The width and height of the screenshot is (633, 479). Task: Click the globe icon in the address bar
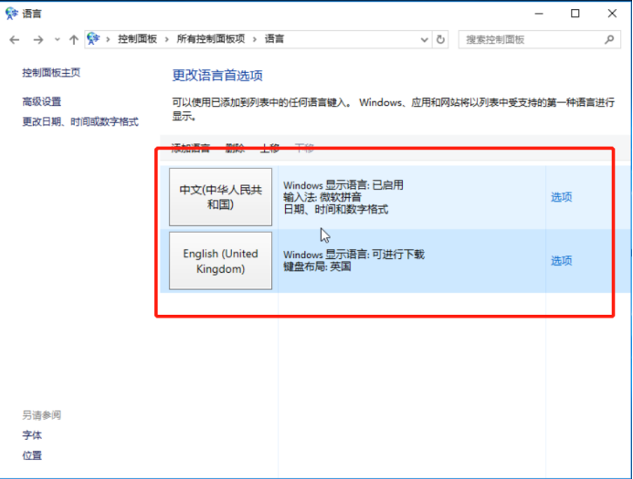pos(93,38)
